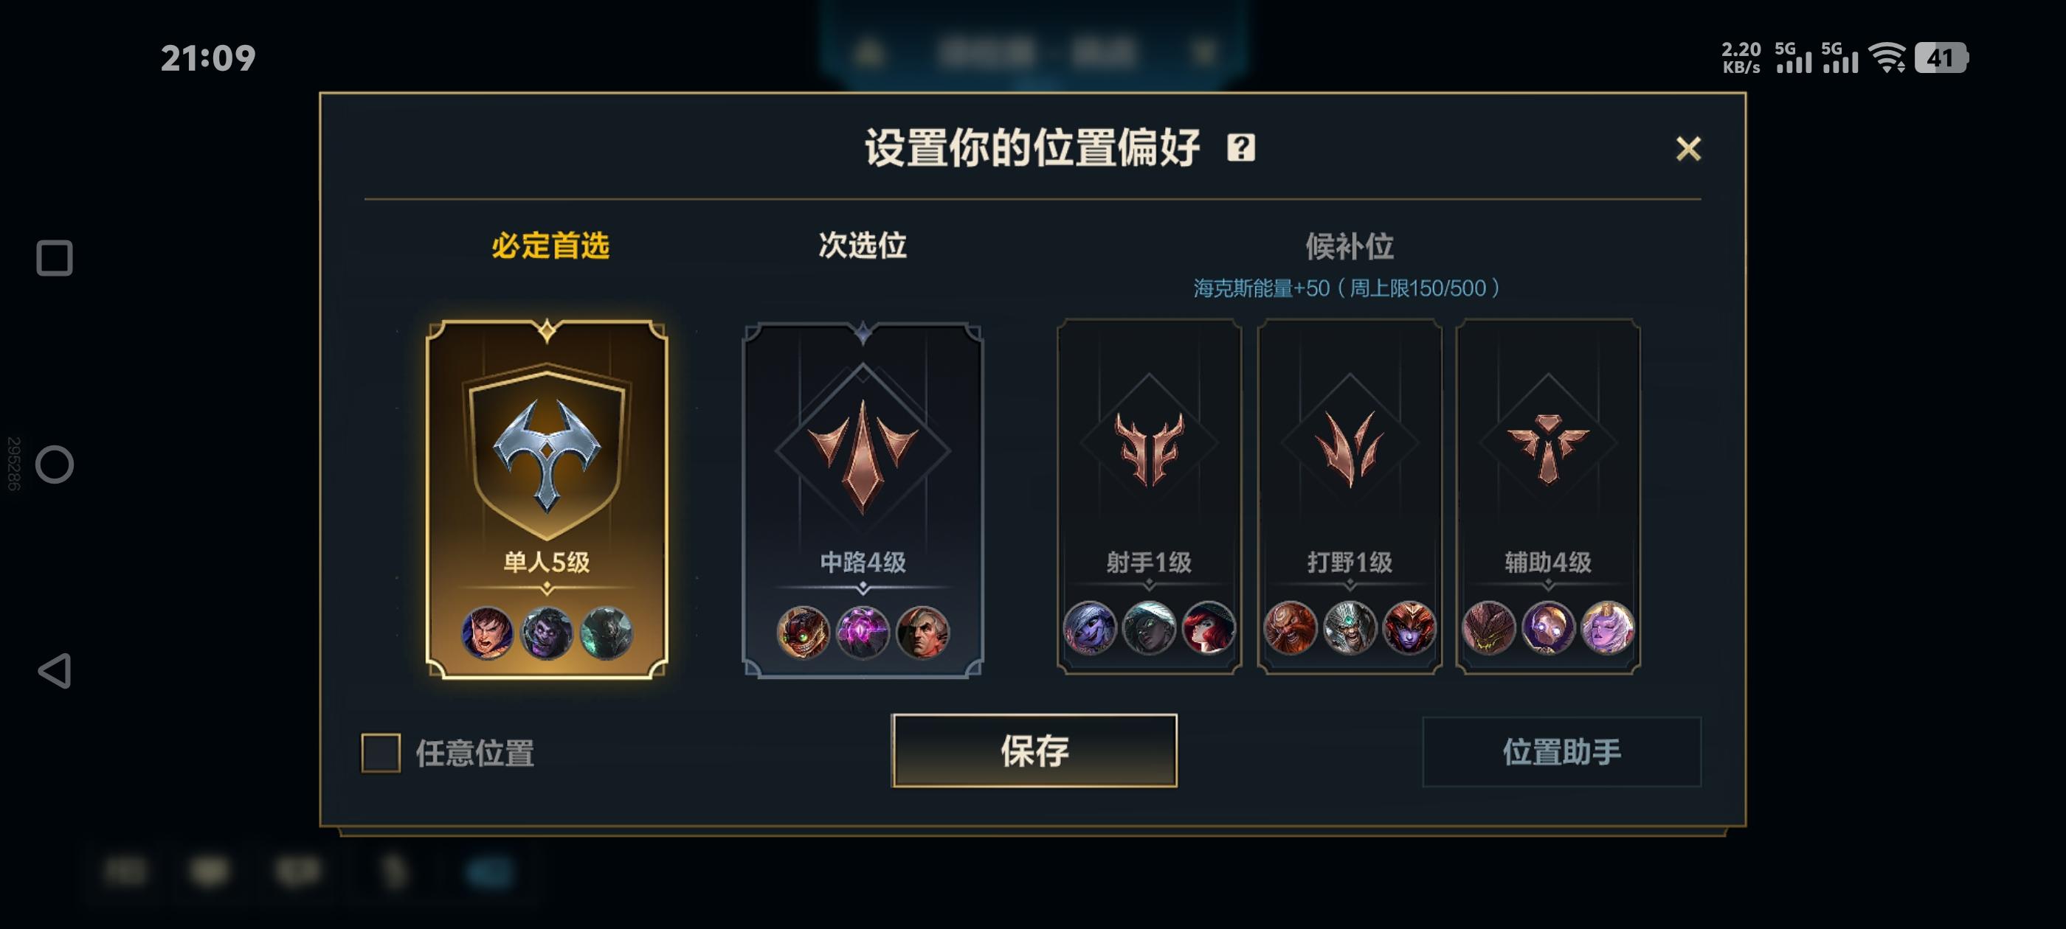Tap the Android back triangle button
2066x929 pixels.
[55, 671]
